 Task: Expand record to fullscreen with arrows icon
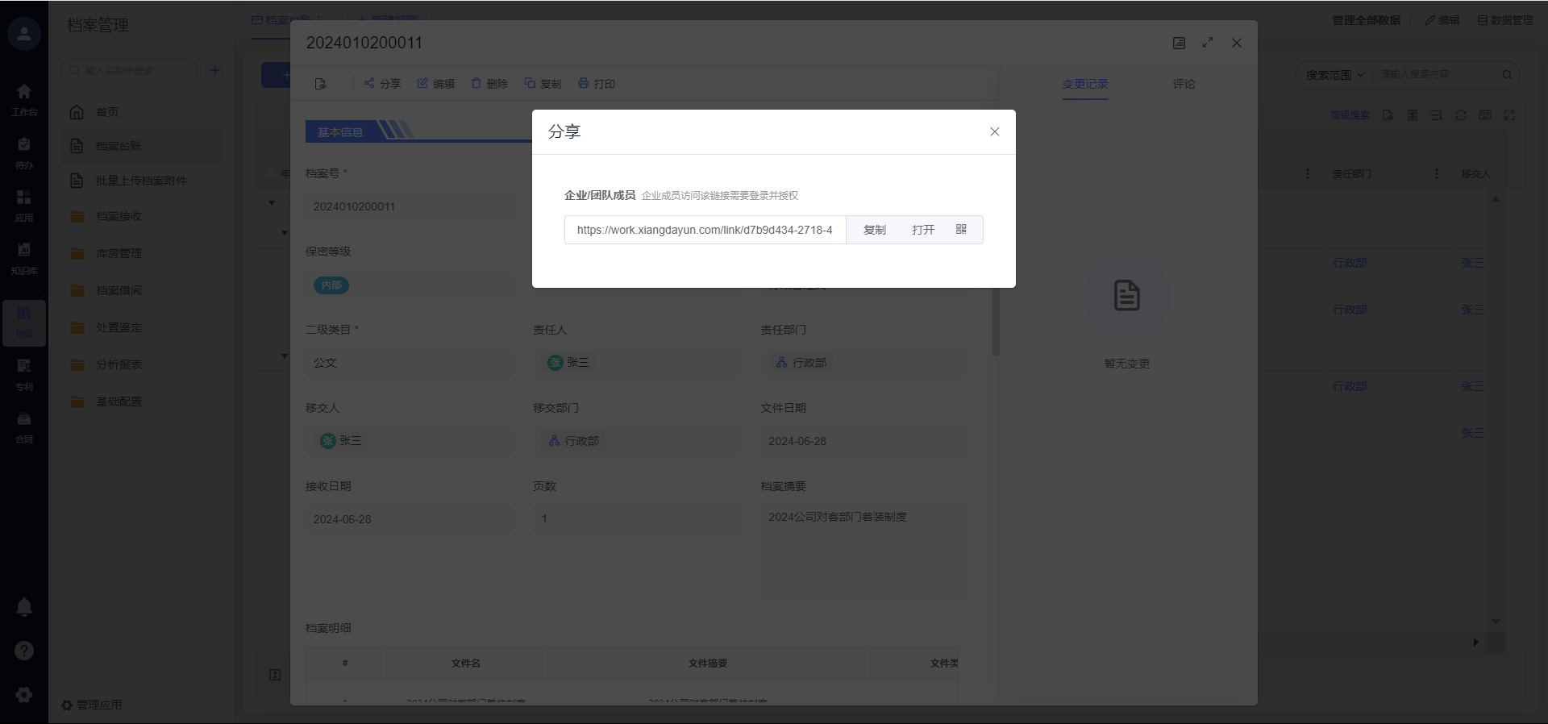point(1208,43)
